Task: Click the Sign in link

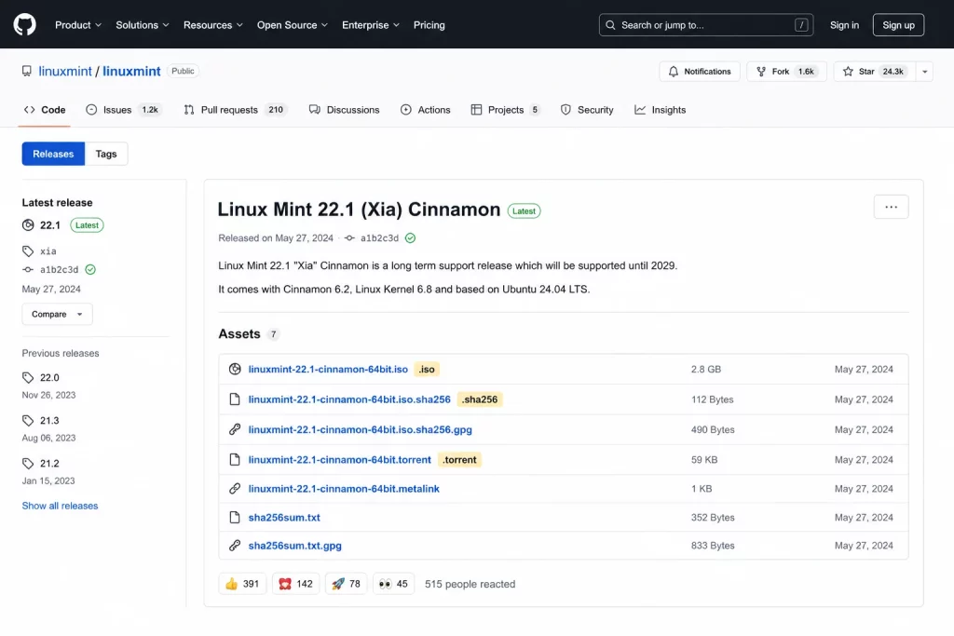Action: pos(844,25)
